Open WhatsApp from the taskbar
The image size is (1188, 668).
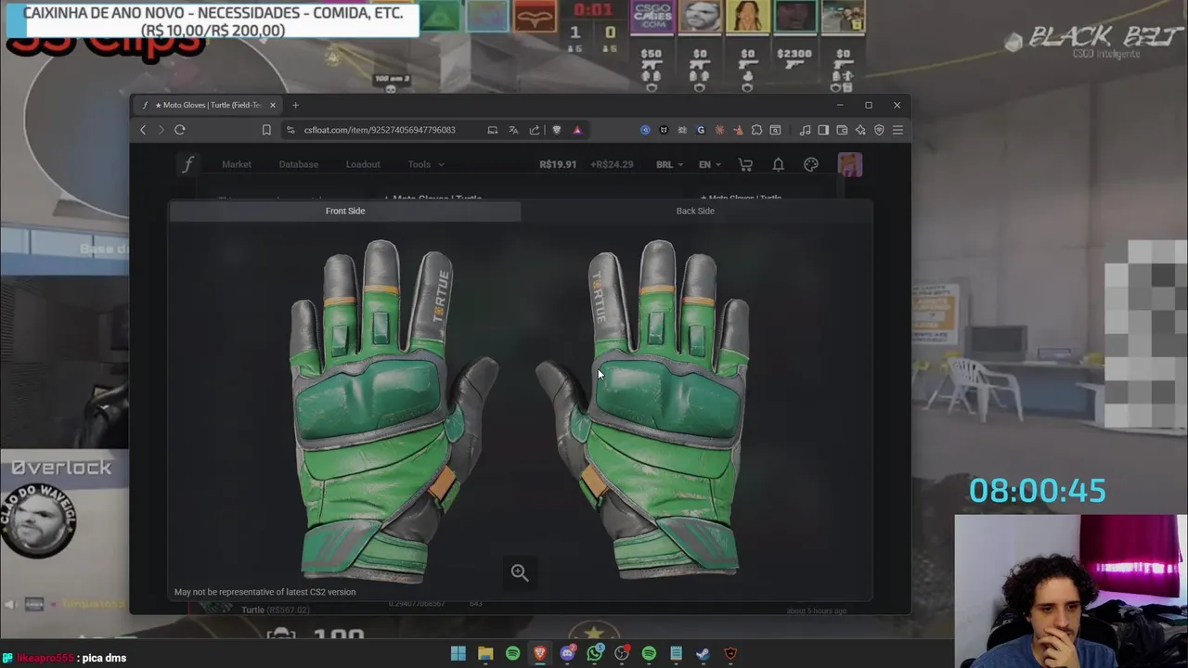tap(595, 653)
